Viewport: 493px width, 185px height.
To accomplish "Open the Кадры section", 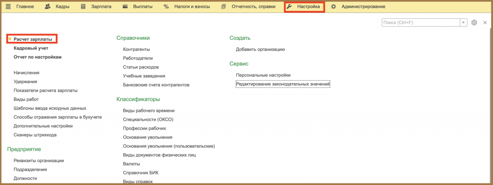I will [62, 6].
